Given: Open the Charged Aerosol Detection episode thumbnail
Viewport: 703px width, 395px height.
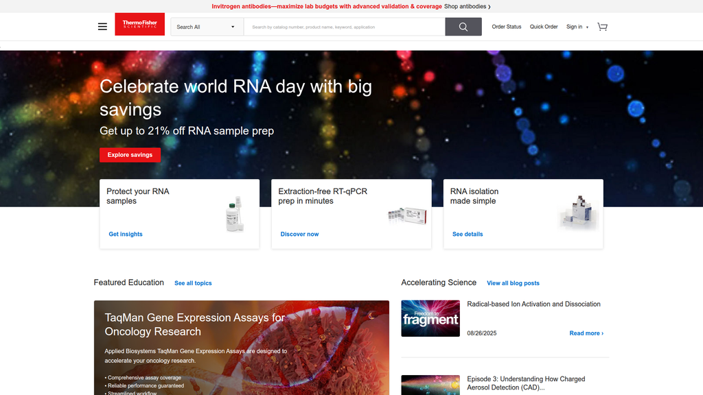Looking at the screenshot, I should 430,385.
